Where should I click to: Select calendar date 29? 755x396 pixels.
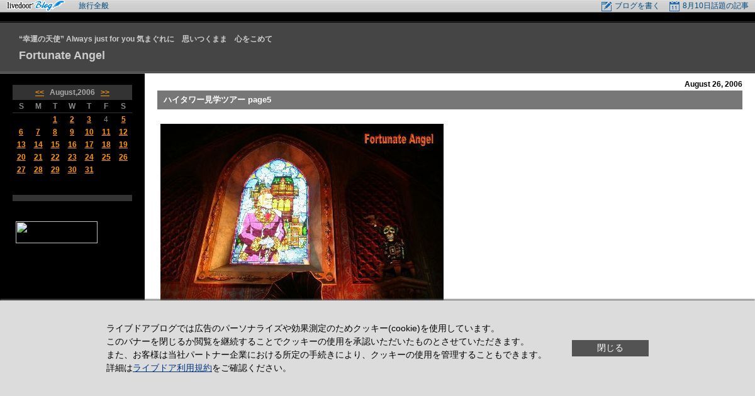click(55, 170)
